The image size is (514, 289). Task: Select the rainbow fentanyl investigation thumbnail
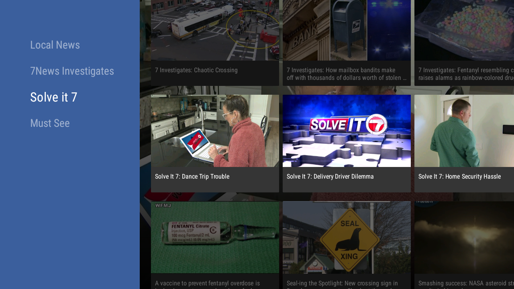[464, 30]
